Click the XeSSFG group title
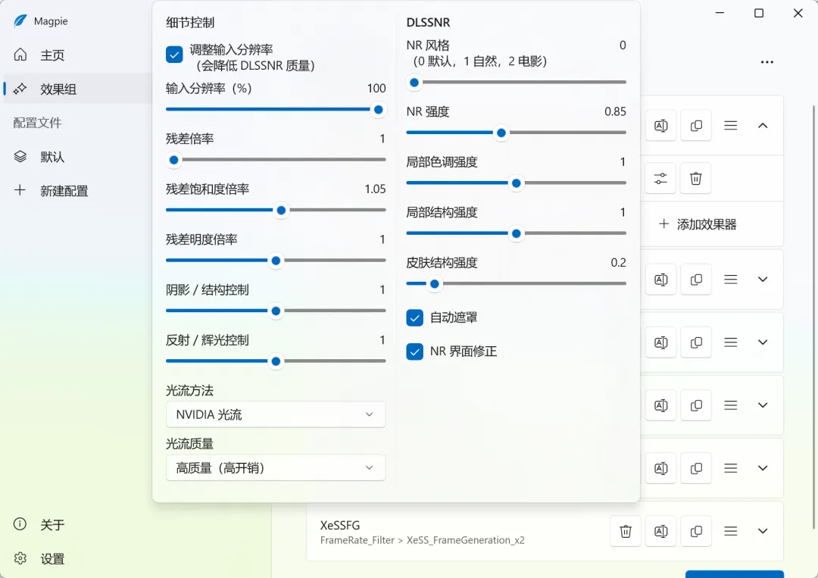 [340, 525]
